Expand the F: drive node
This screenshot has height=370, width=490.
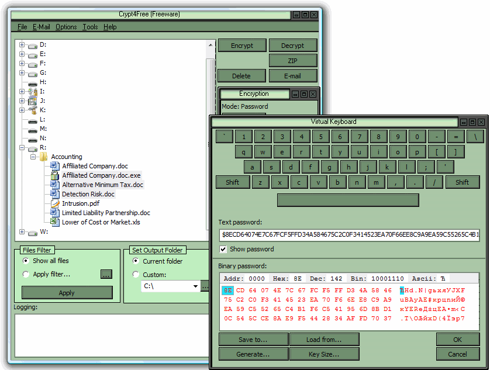coord(22,64)
